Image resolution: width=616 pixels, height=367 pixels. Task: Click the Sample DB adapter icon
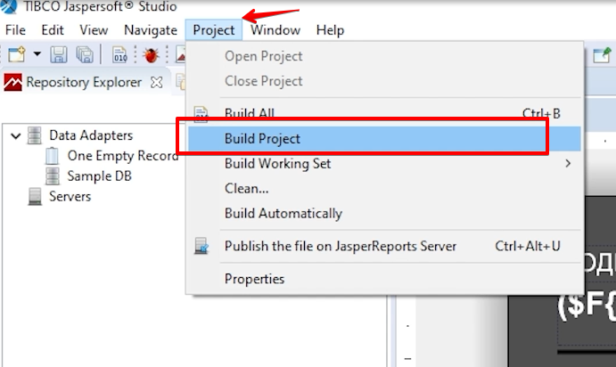tap(53, 176)
